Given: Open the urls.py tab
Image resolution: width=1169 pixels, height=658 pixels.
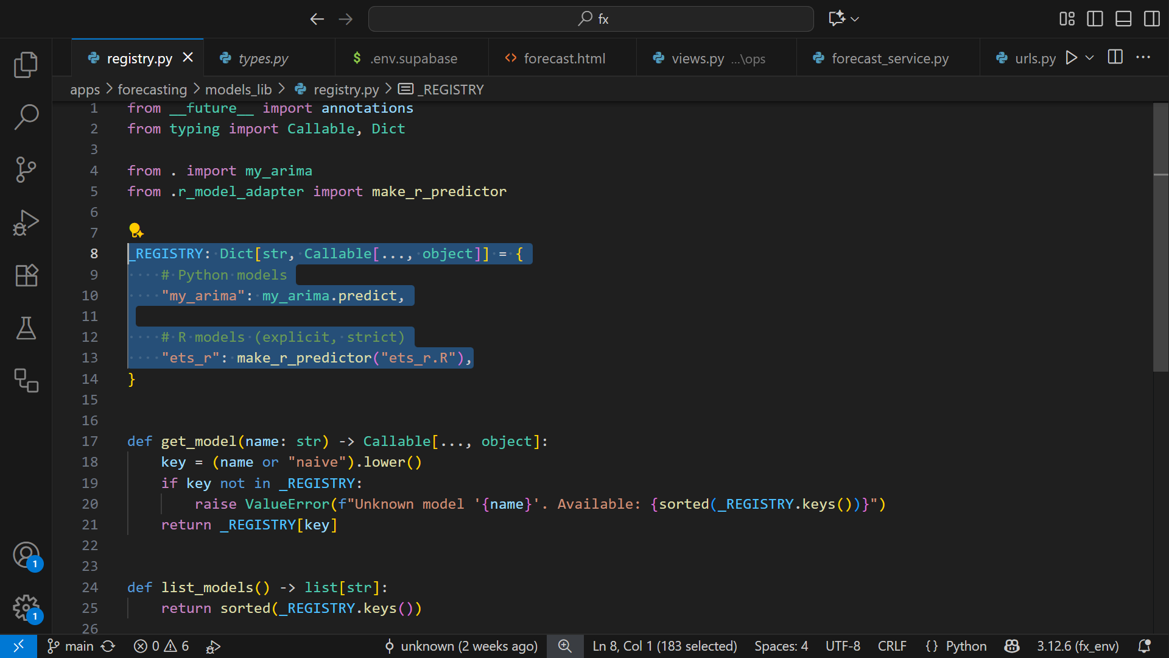Looking at the screenshot, I should (x=1035, y=58).
